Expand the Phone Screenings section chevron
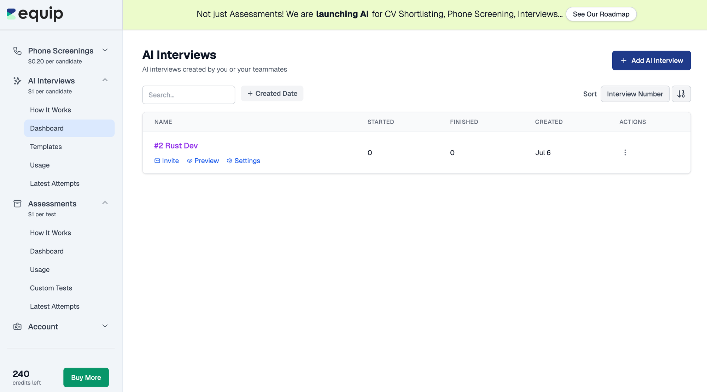 [105, 50]
